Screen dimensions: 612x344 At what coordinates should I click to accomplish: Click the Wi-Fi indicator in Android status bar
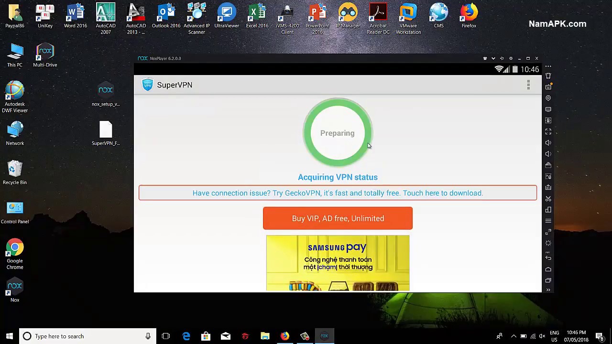[x=499, y=69]
